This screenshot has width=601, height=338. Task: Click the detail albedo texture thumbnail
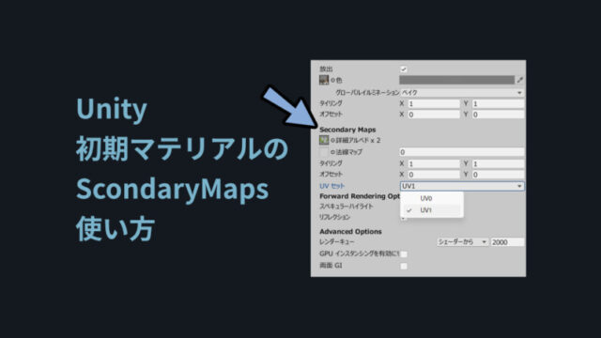[324, 140]
